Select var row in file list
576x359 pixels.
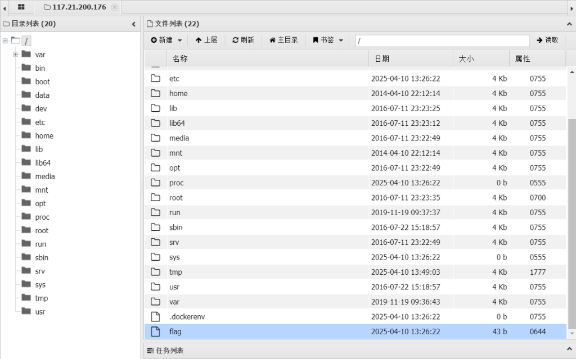click(355, 302)
